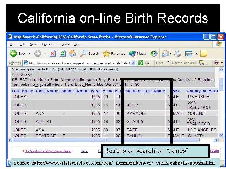Sort by the B_mo column header
Viewport: 226px width, 169px height.
108,91
